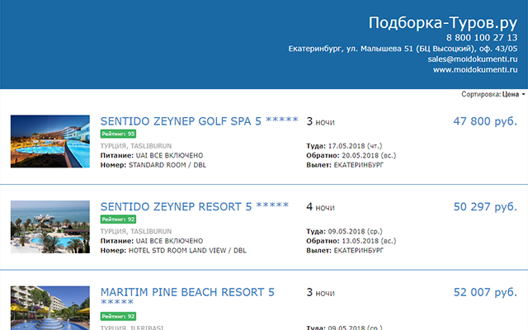Select the 47 800 руб. price
This screenshot has width=528, height=330.
tap(485, 121)
